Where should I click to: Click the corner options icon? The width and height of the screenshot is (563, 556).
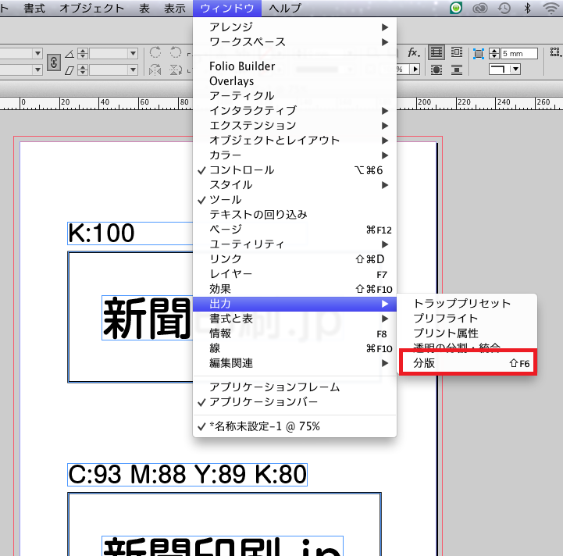(478, 54)
